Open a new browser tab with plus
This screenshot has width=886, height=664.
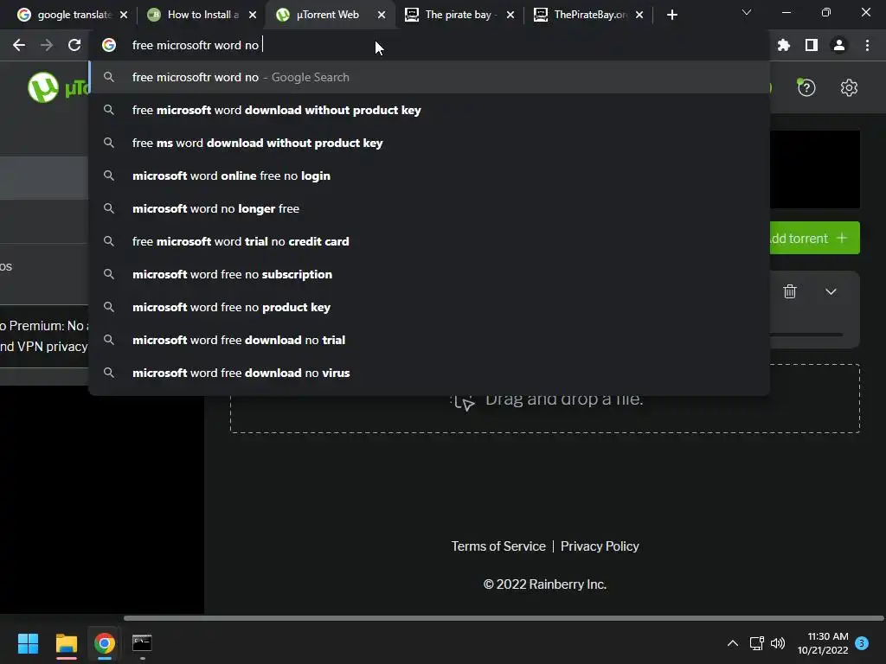point(671,15)
